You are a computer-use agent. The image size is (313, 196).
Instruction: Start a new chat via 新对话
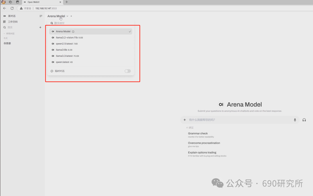click(x=12, y=16)
